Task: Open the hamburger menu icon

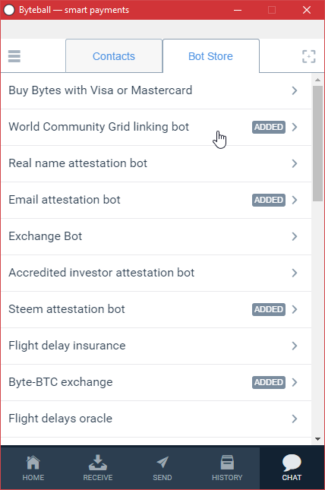Action: coord(14,56)
